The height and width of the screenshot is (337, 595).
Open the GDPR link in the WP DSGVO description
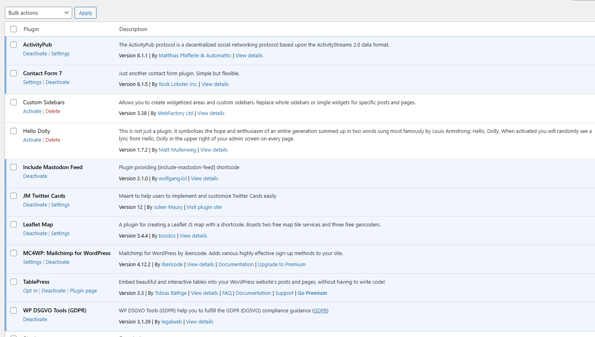pos(320,311)
